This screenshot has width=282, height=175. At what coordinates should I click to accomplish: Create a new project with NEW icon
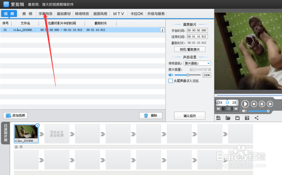(218, 118)
